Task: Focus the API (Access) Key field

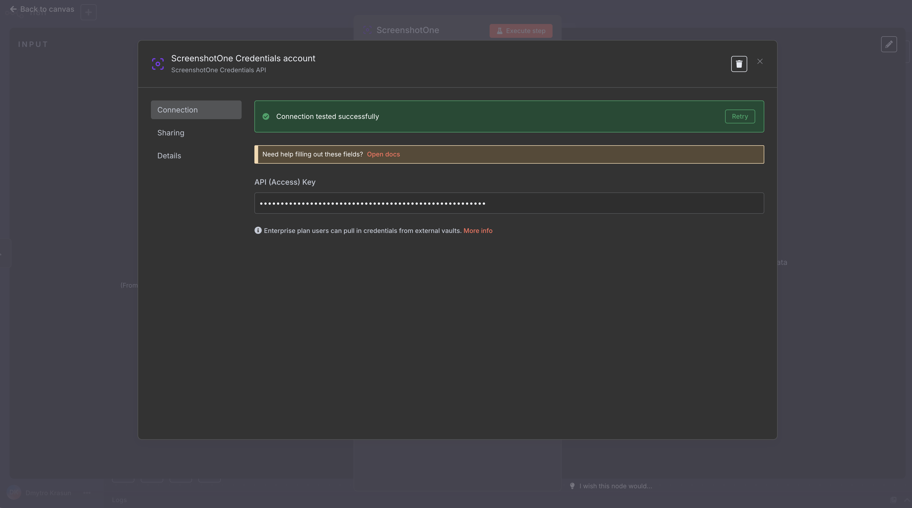Action: click(509, 203)
